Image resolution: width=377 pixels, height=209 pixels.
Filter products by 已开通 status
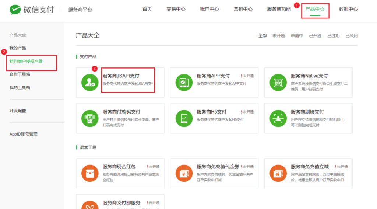click(x=315, y=36)
